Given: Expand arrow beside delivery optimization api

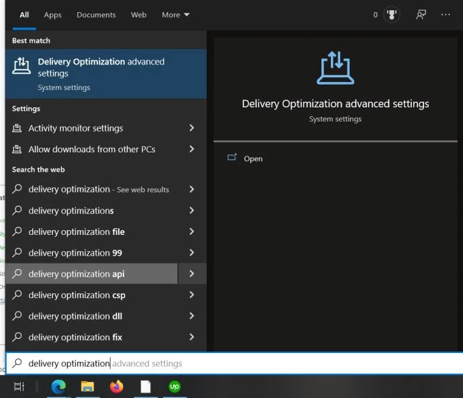Looking at the screenshot, I should pyautogui.click(x=192, y=274).
